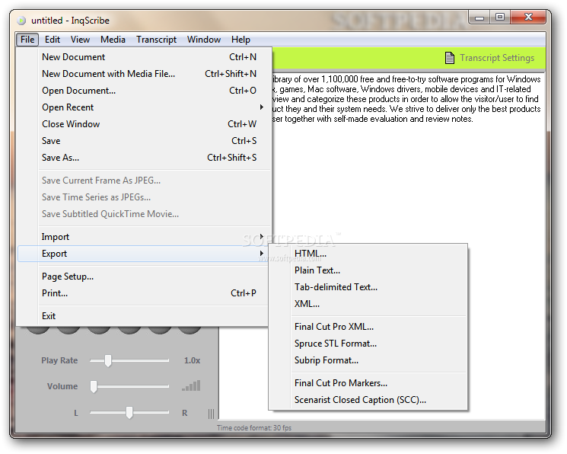Screen dimensions: 567x454
Task: Expand the Export submenu
Action: click(144, 254)
